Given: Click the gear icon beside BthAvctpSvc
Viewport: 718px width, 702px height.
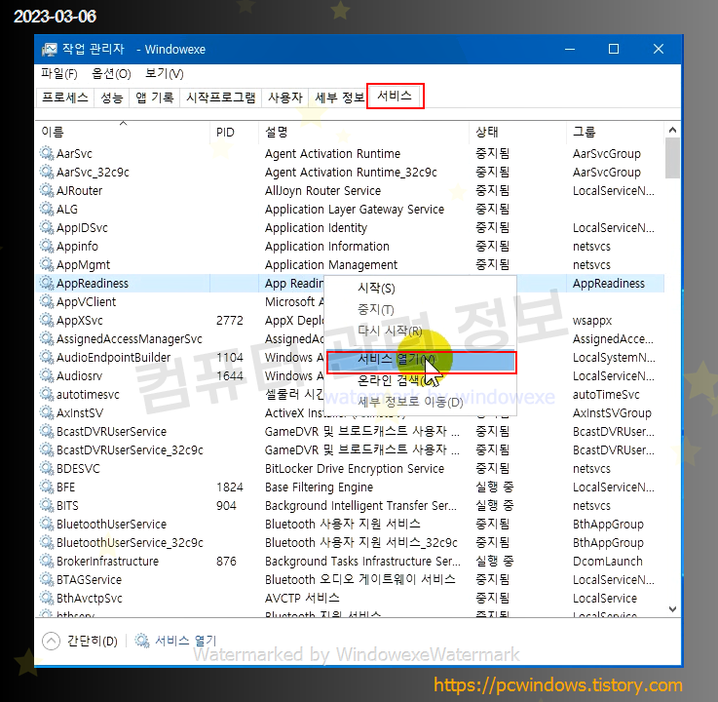Looking at the screenshot, I should tap(46, 598).
